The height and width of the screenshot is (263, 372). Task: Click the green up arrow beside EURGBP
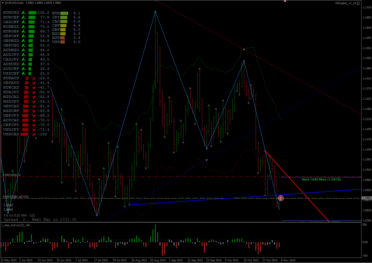pos(24,32)
